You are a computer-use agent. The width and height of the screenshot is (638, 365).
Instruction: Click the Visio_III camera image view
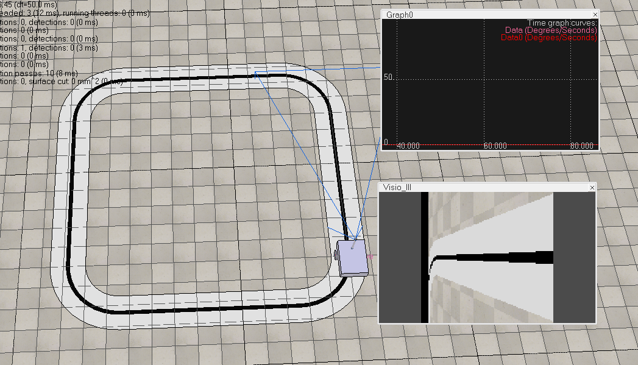pyautogui.click(x=487, y=258)
